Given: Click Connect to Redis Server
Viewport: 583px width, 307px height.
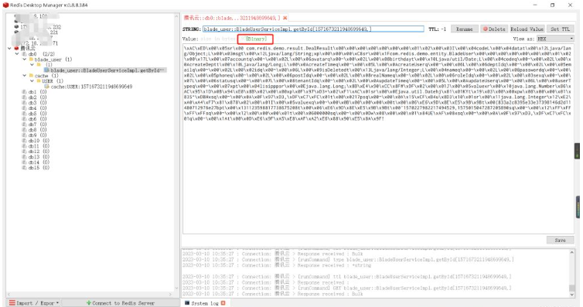Looking at the screenshot, I should coord(120,303).
